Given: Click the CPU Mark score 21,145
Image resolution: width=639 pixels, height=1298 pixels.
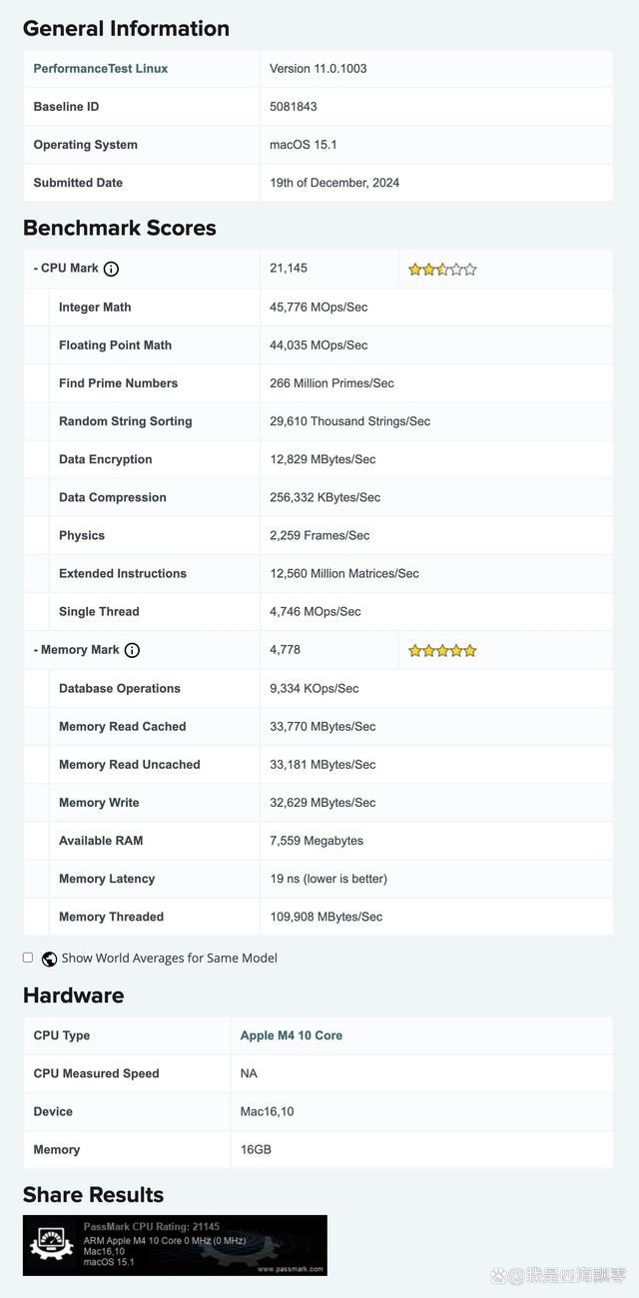Looking at the screenshot, I should 289,269.
